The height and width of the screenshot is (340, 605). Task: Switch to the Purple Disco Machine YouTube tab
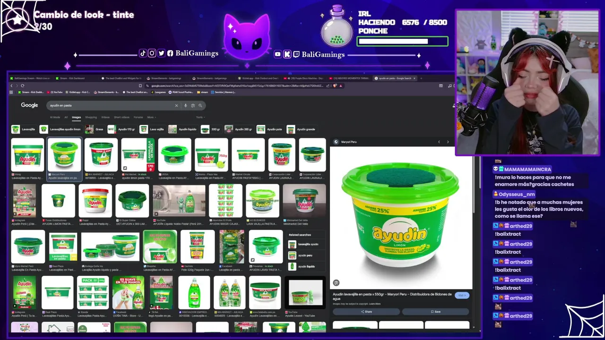click(303, 78)
